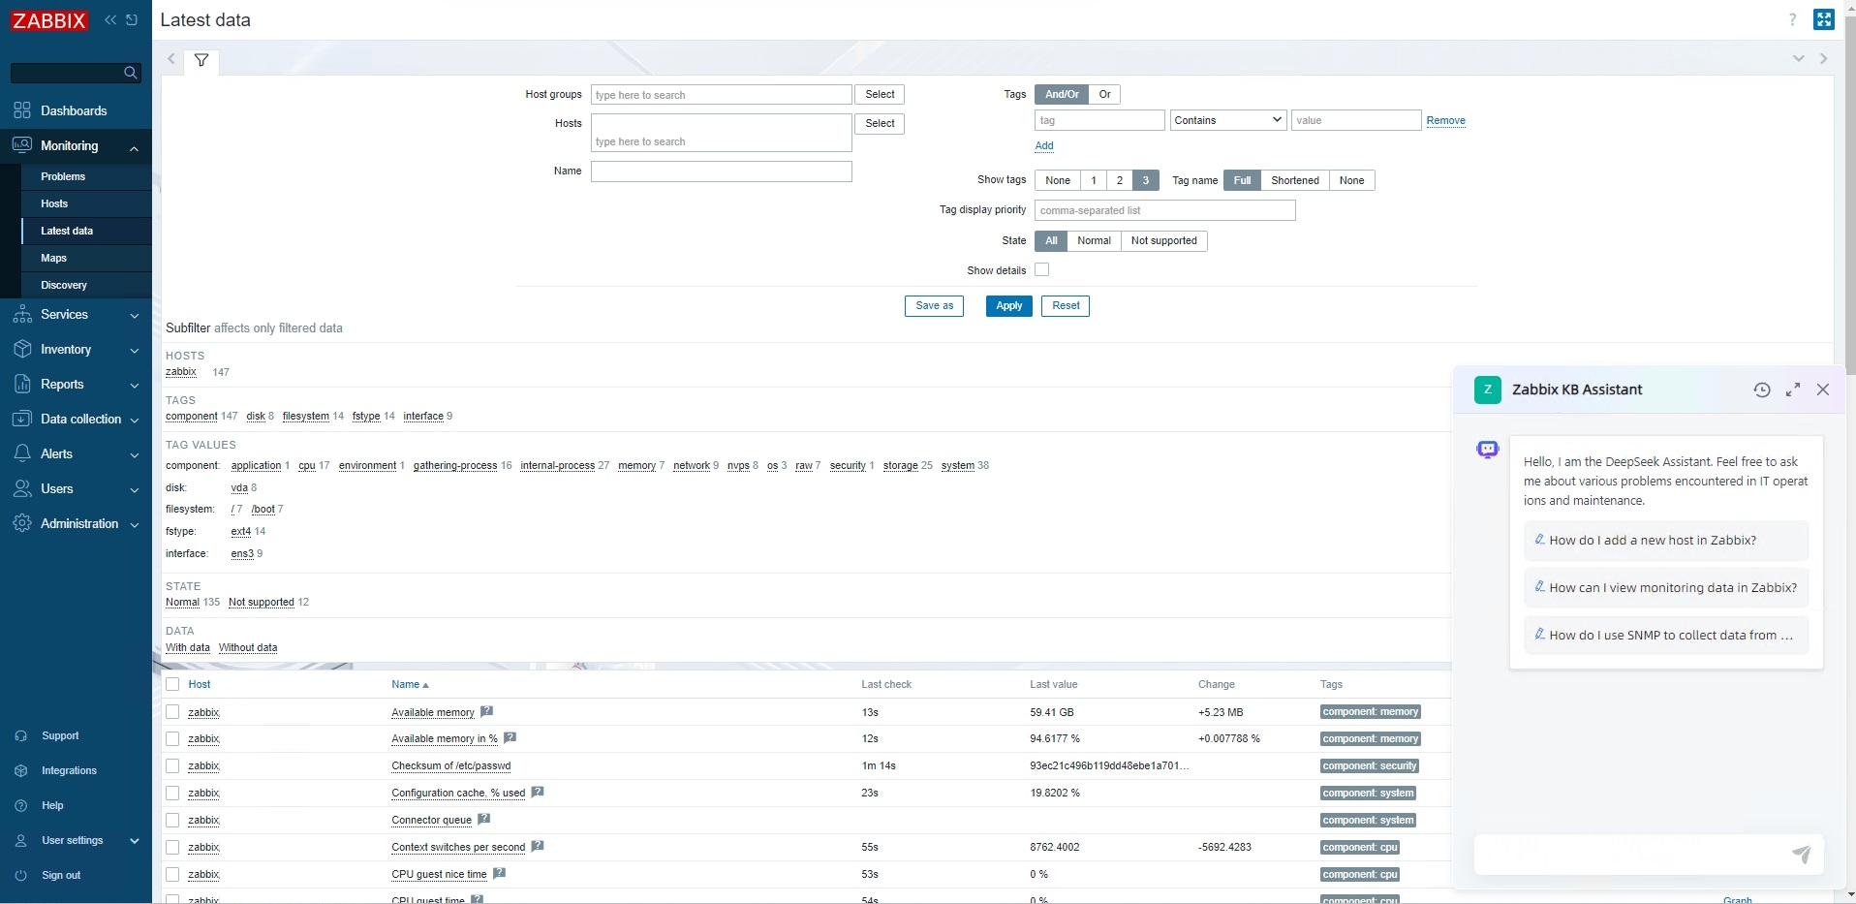
Task: Set Show tags to None
Action: click(1058, 180)
